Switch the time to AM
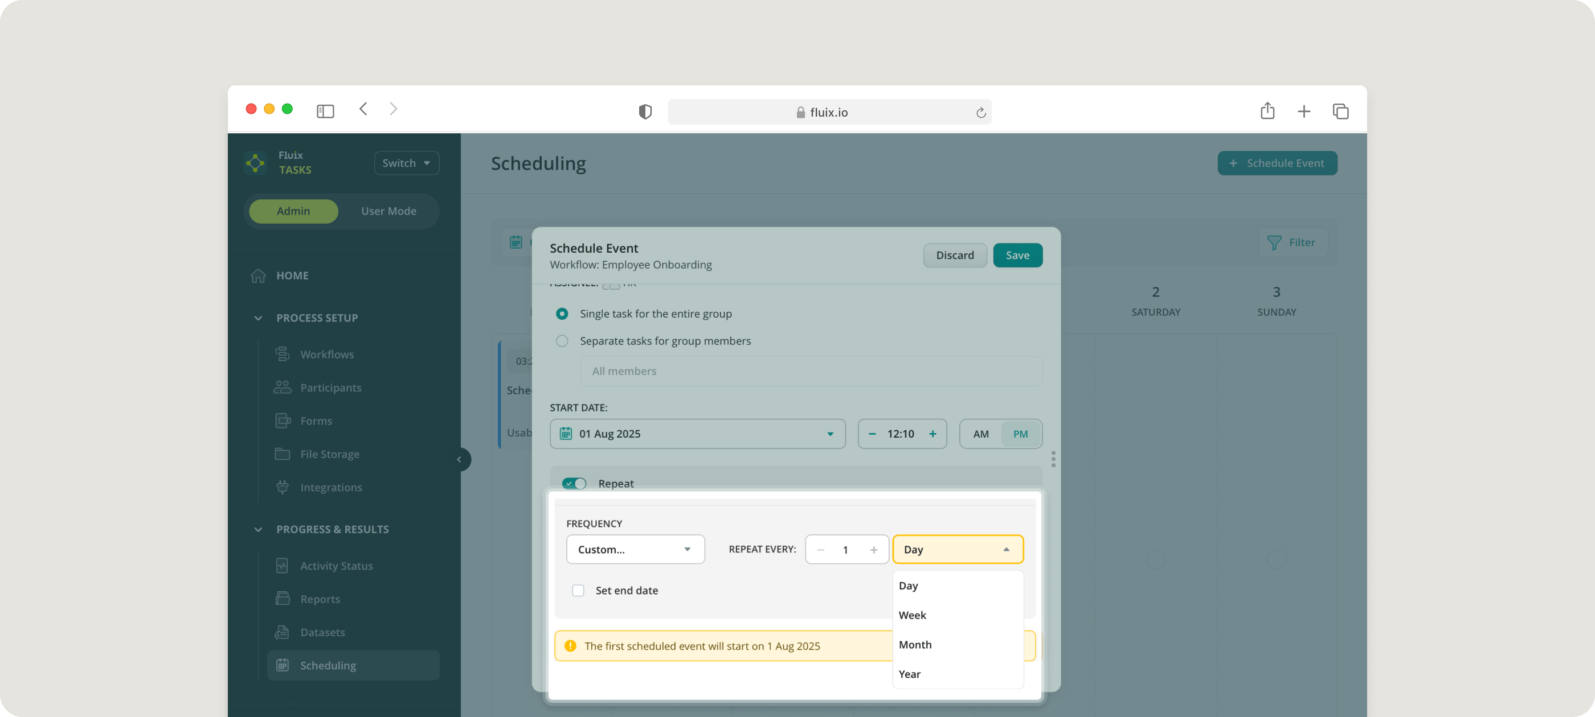 pos(980,434)
